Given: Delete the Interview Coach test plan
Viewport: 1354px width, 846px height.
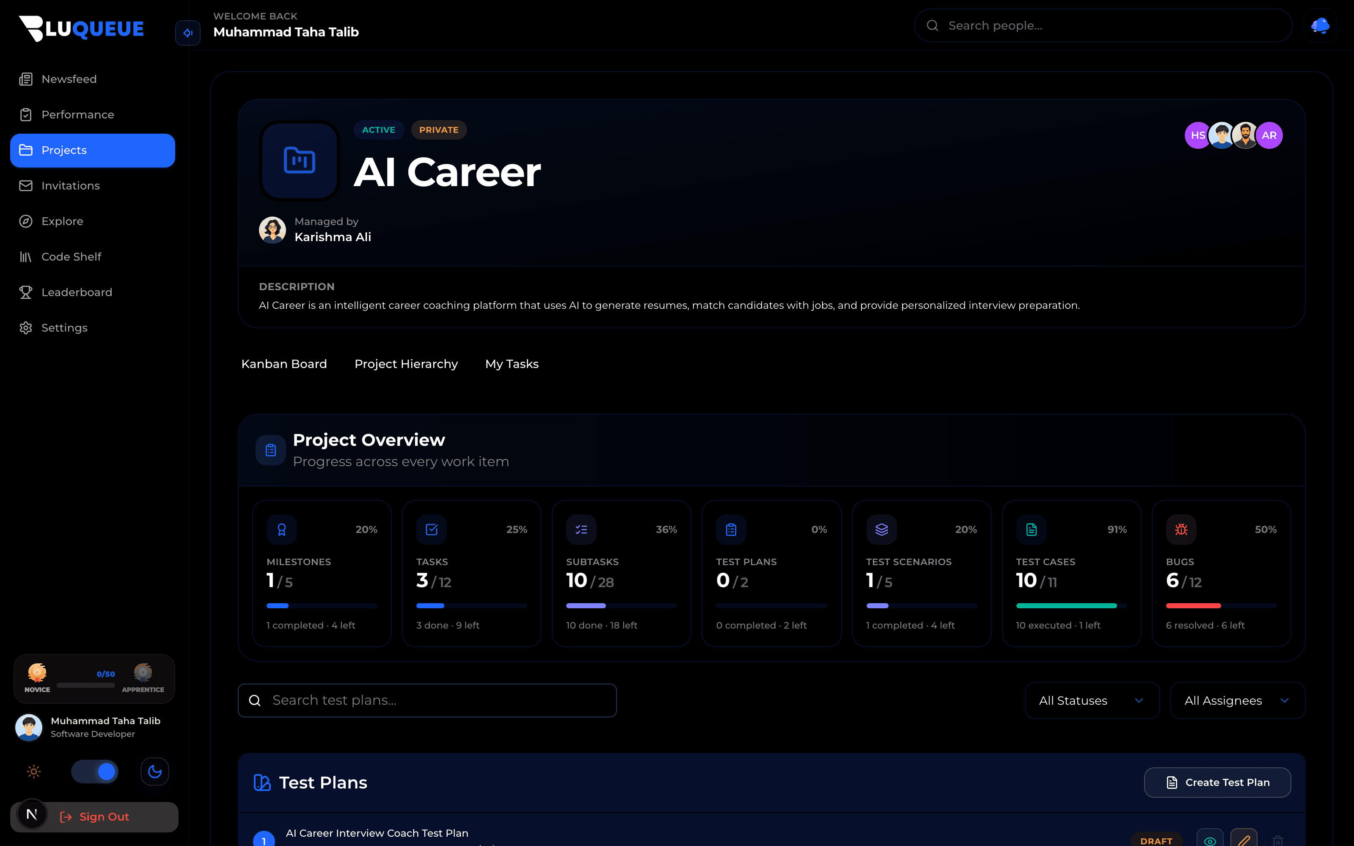Looking at the screenshot, I should (x=1277, y=840).
